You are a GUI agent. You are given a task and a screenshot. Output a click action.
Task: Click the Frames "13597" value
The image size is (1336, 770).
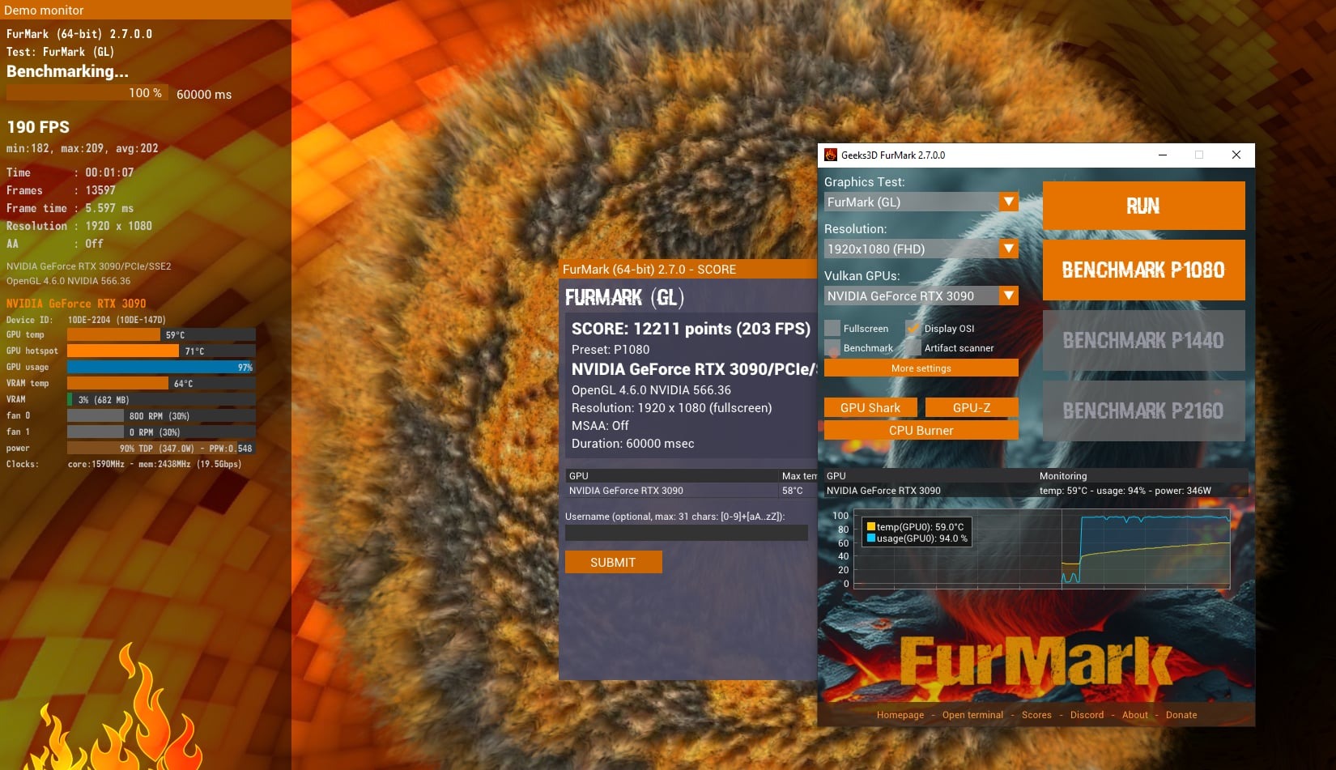click(x=100, y=190)
